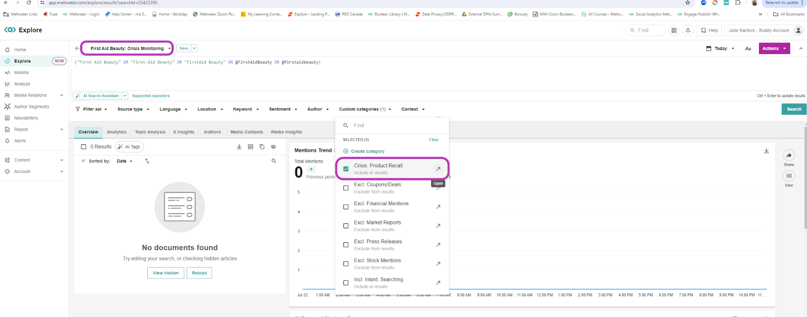807x317 pixels.
Task: Open Crisis: Product Recall category arrow
Action: click(438, 169)
